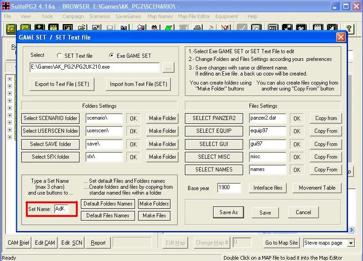Viewport: 363px width, 261px height.
Task: Click Export to Text File (.SET) button
Action: tap(62, 84)
